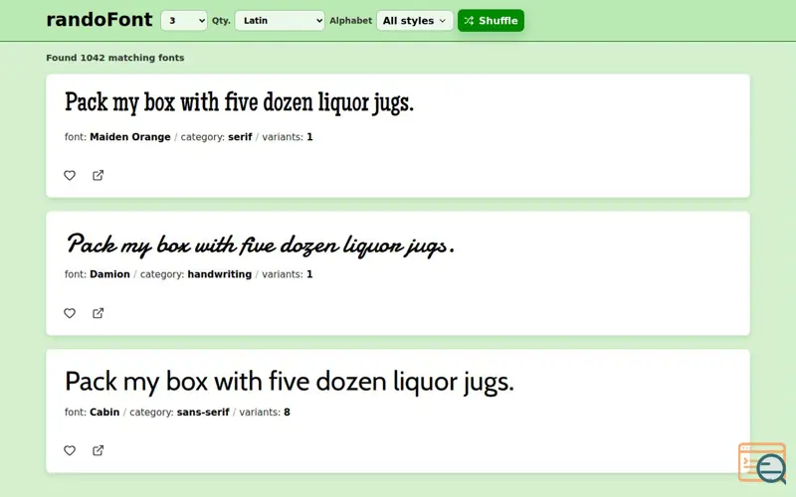The width and height of the screenshot is (796, 497).
Task: Click the Qty. label
Action: pyautogui.click(x=221, y=21)
